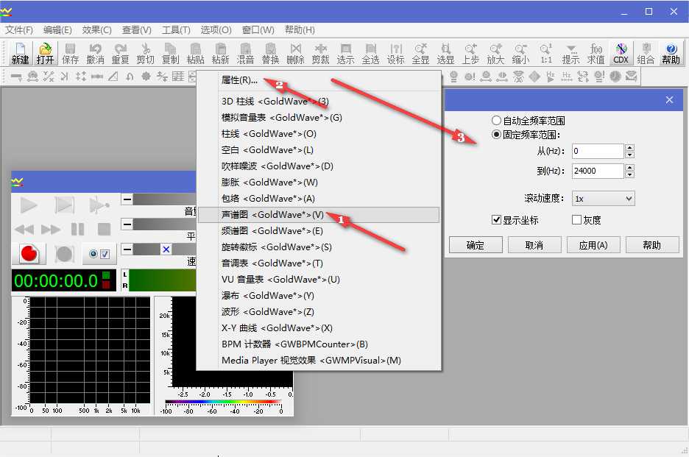Start recording with the red record button

pyautogui.click(x=29, y=254)
